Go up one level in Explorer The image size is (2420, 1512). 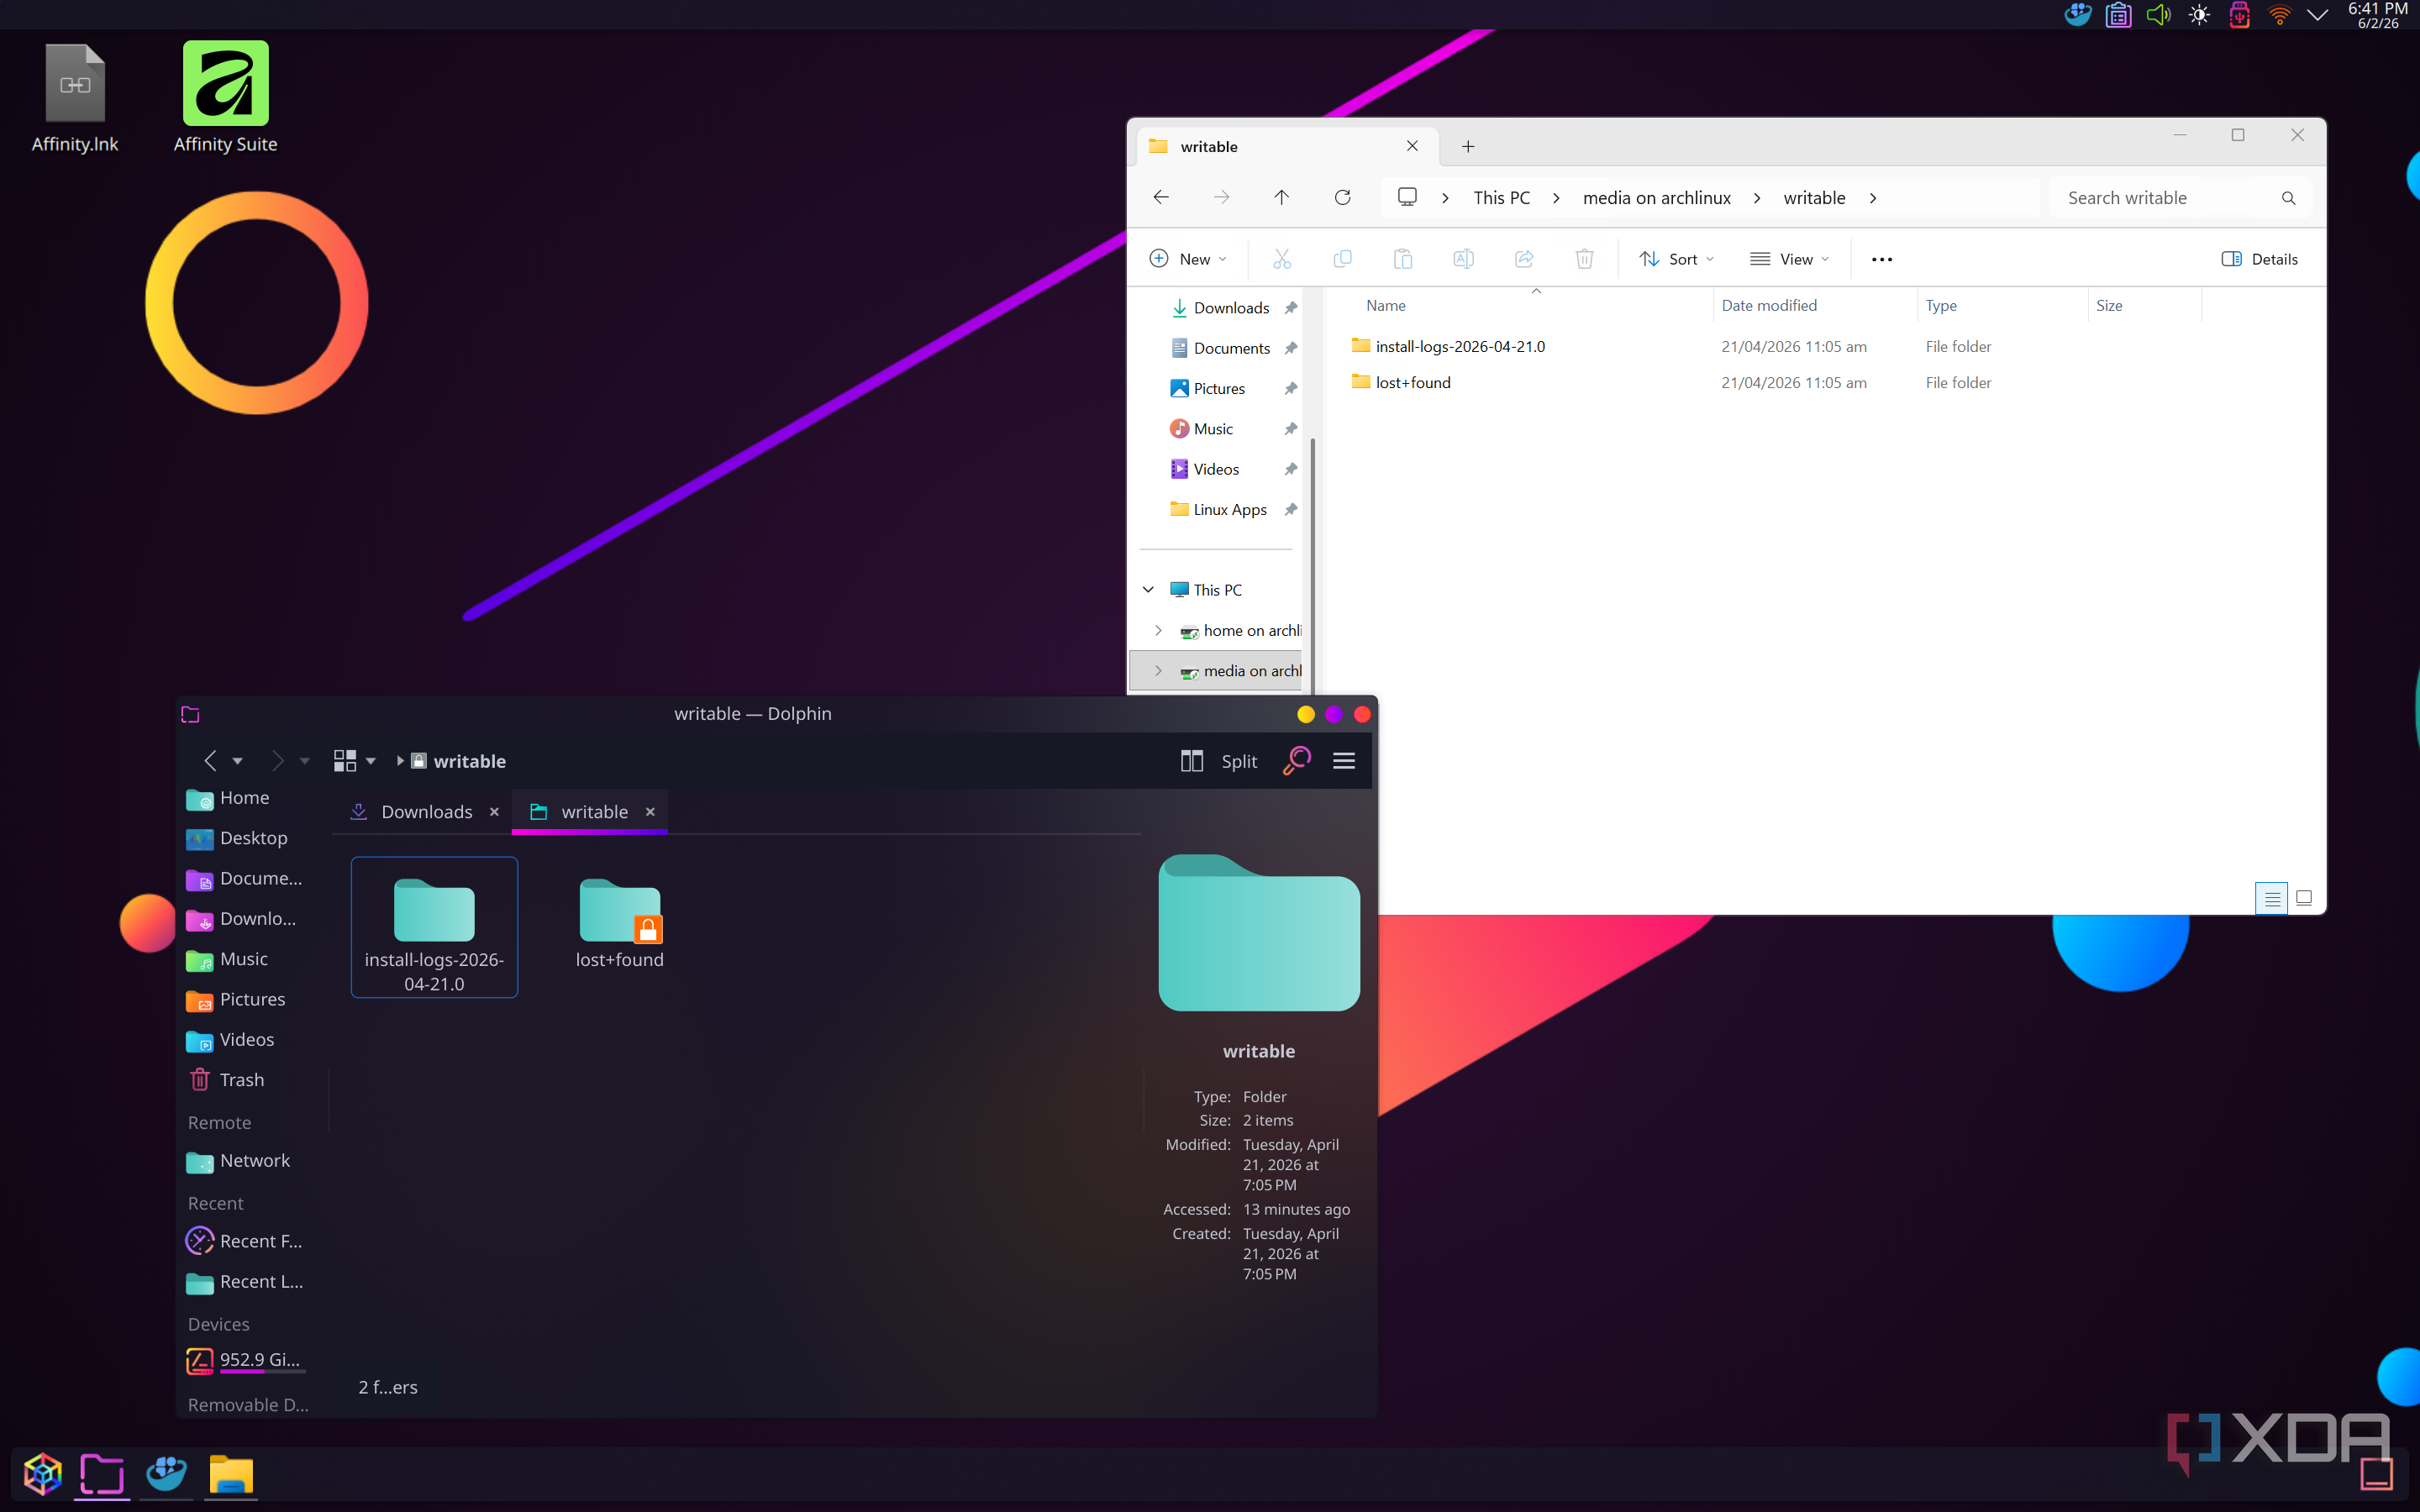pyautogui.click(x=1281, y=197)
